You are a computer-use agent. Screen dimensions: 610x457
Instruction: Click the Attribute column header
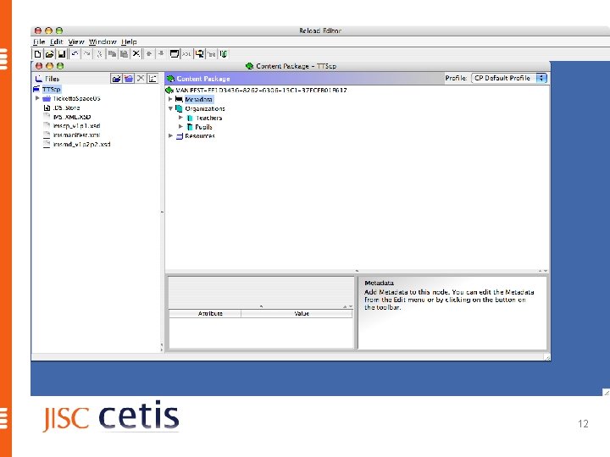pyautogui.click(x=205, y=314)
